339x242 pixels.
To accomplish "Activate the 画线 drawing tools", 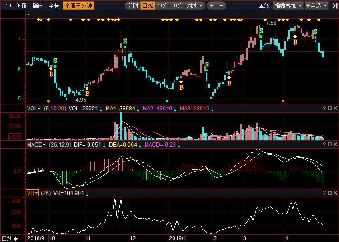I will [264, 5].
